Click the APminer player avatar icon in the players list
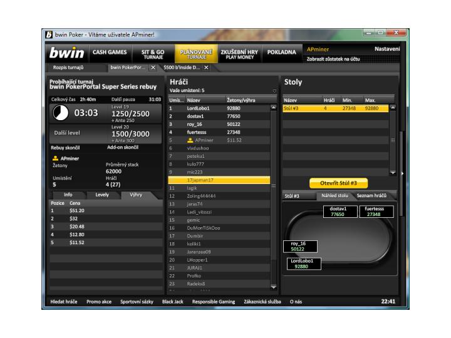The width and height of the screenshot is (451, 338). coord(190,140)
